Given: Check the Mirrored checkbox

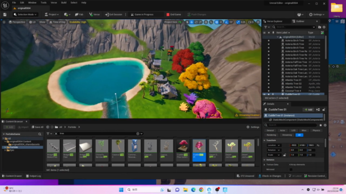Looking at the screenshot, I should 291,169.
